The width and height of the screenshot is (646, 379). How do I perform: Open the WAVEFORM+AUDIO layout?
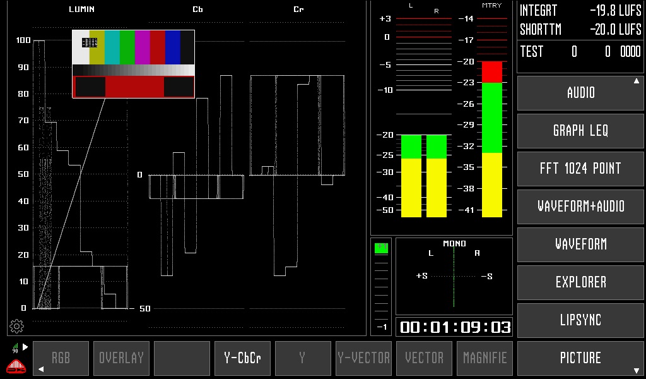pyautogui.click(x=580, y=207)
